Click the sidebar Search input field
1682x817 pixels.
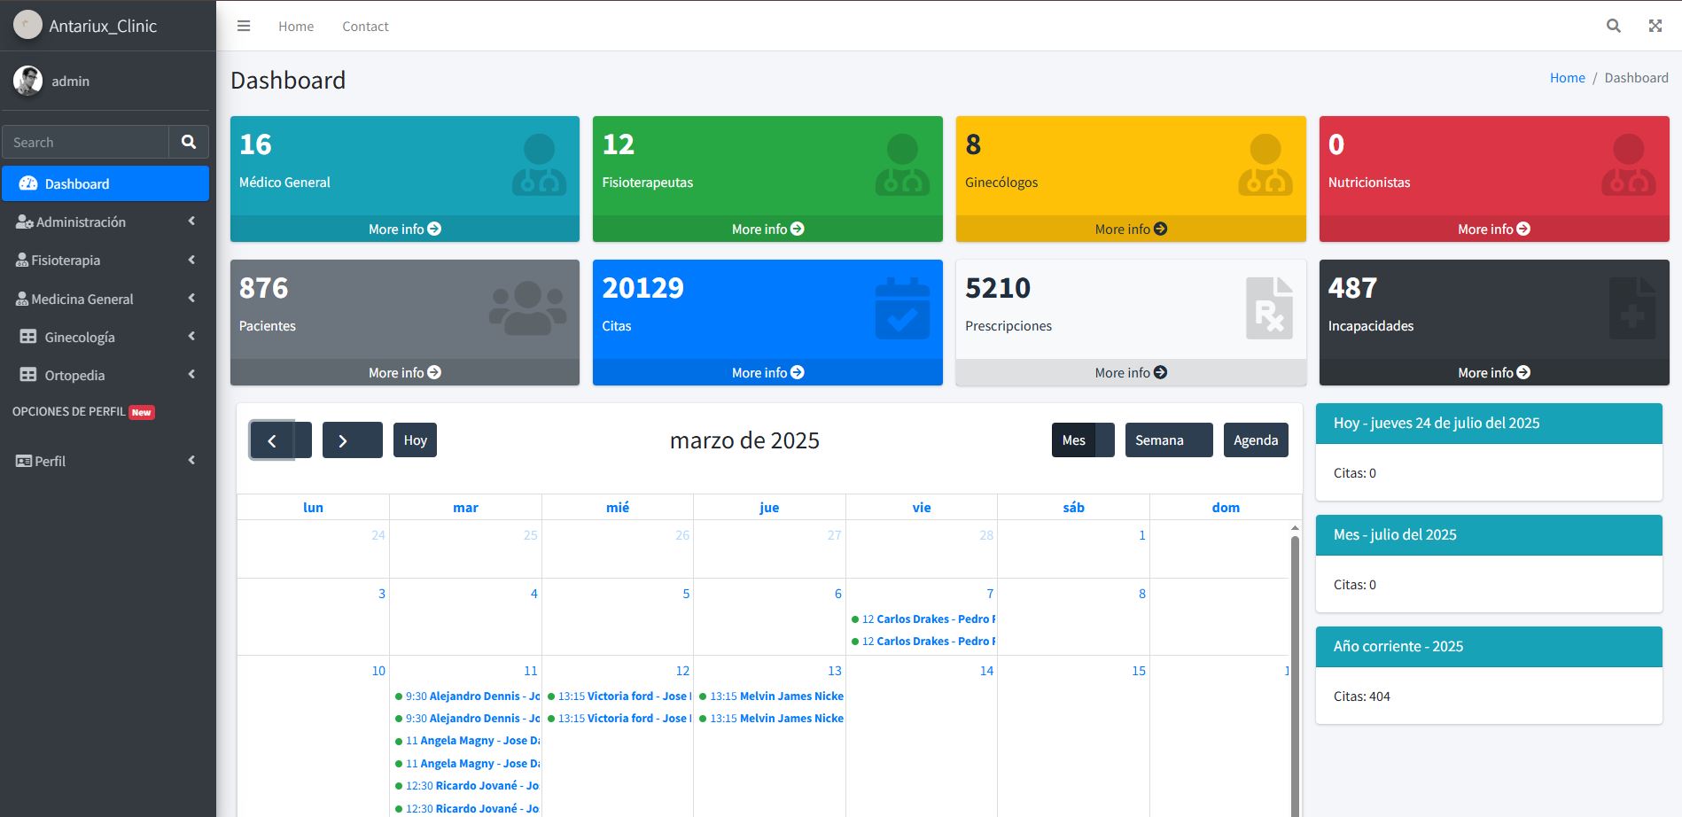click(85, 142)
